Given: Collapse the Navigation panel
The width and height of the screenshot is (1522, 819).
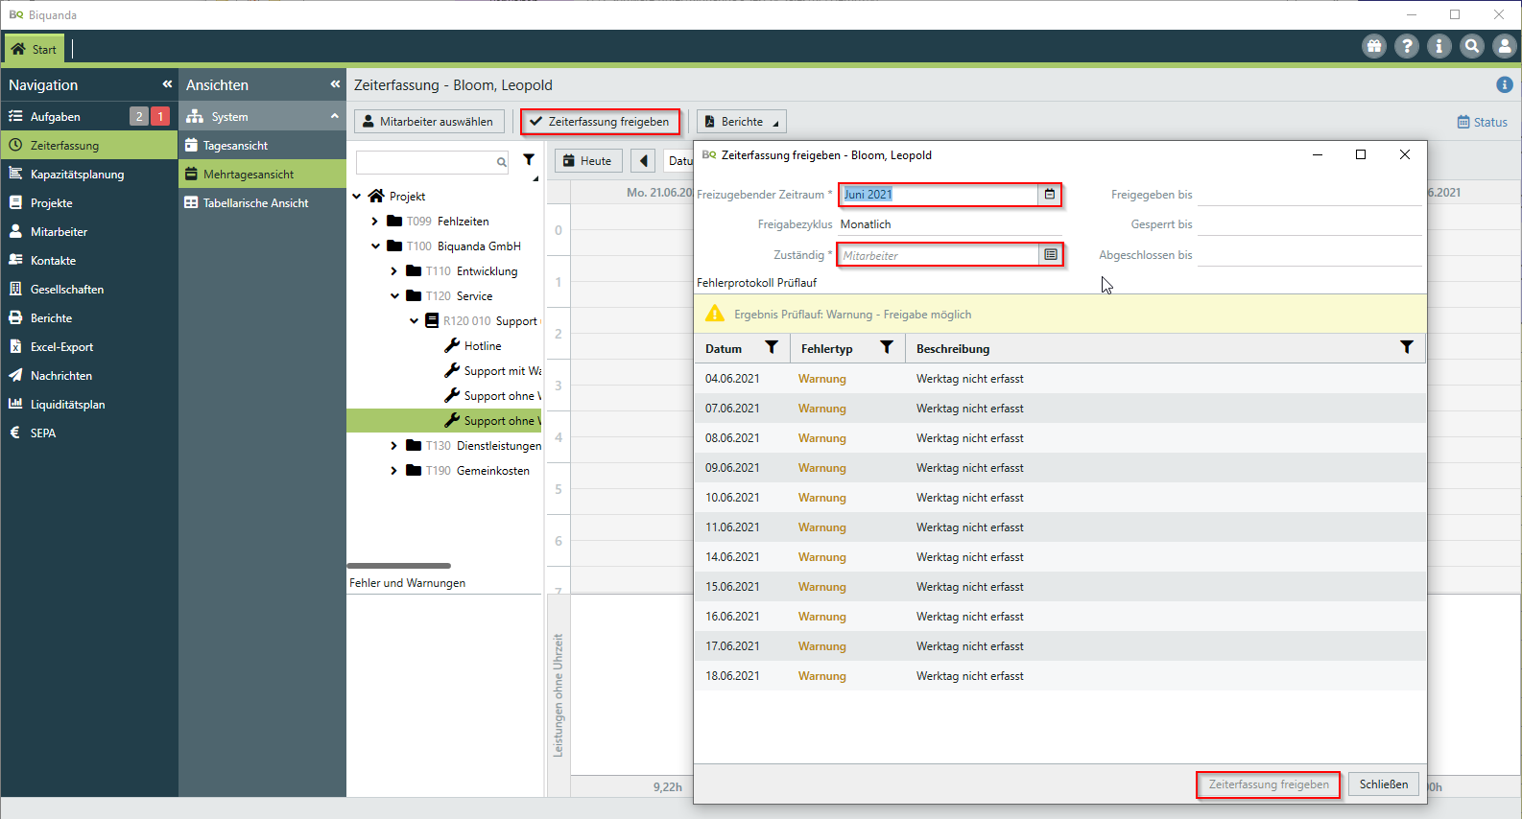Looking at the screenshot, I should coord(167,84).
